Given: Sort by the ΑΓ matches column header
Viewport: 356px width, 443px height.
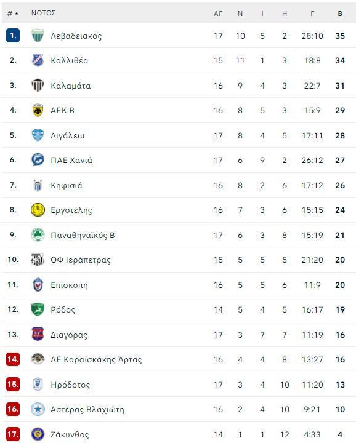Looking at the screenshot, I should click(218, 14).
